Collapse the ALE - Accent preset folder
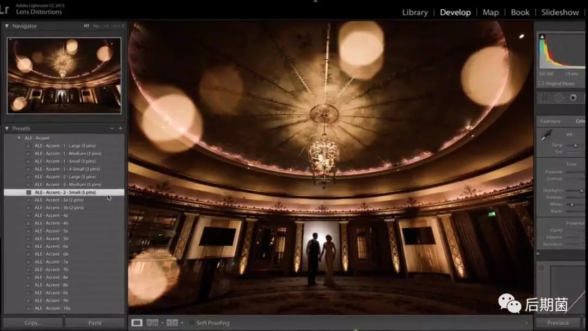The height and width of the screenshot is (331, 588). pyautogui.click(x=19, y=138)
